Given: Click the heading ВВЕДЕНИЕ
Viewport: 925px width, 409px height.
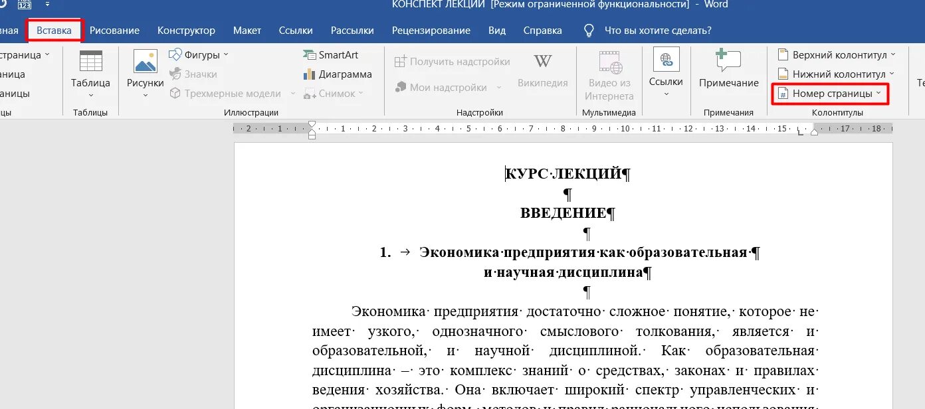Looking at the screenshot, I should tap(564, 213).
